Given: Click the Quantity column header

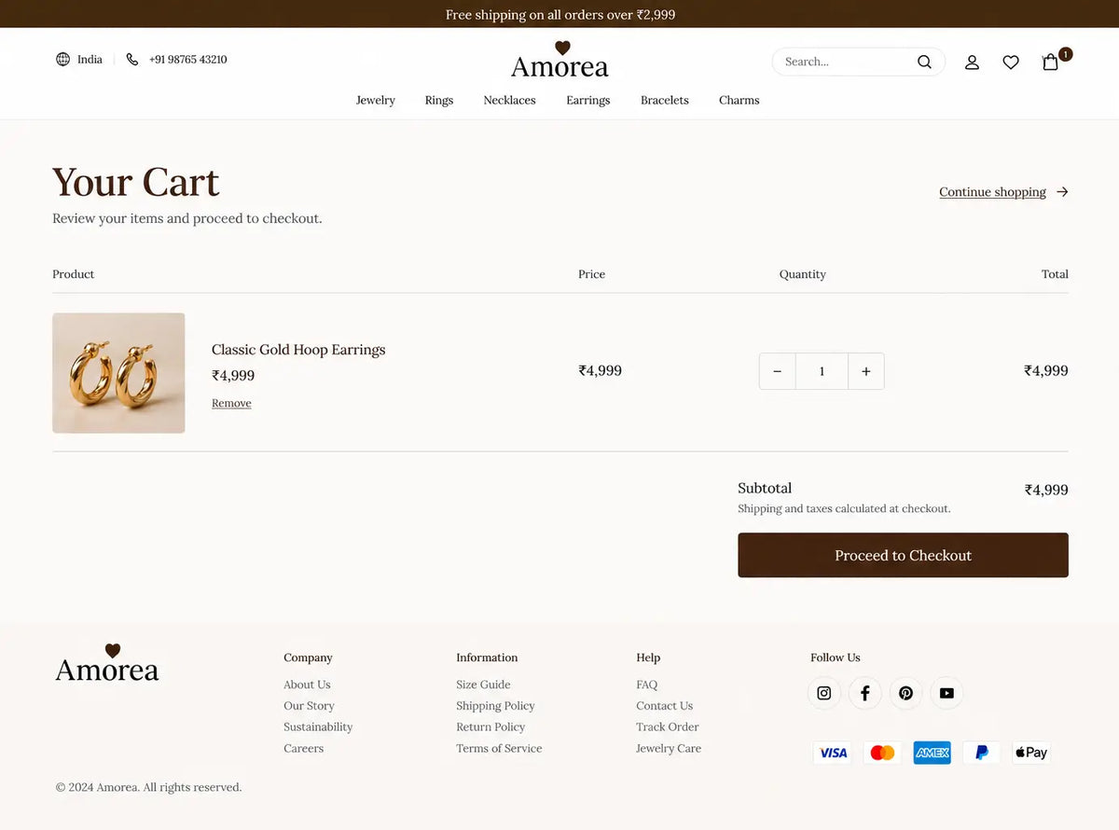Looking at the screenshot, I should [x=803, y=274].
